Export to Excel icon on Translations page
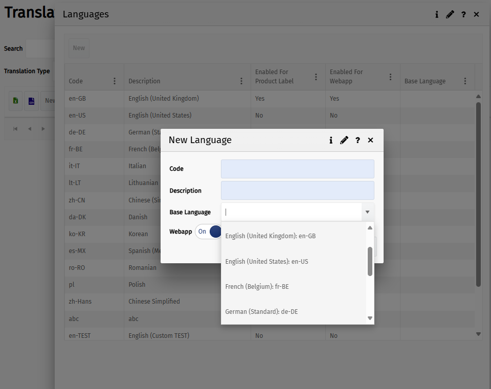Viewport: 491px width, 389px height. 16,101
